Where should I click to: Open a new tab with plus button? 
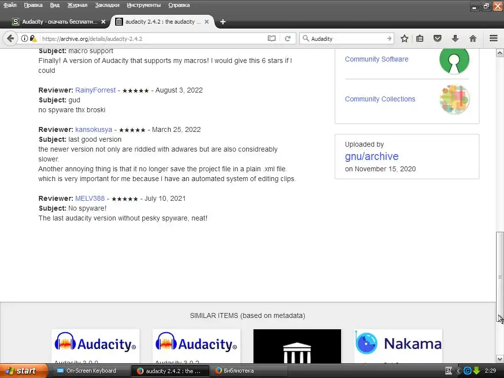(223, 22)
